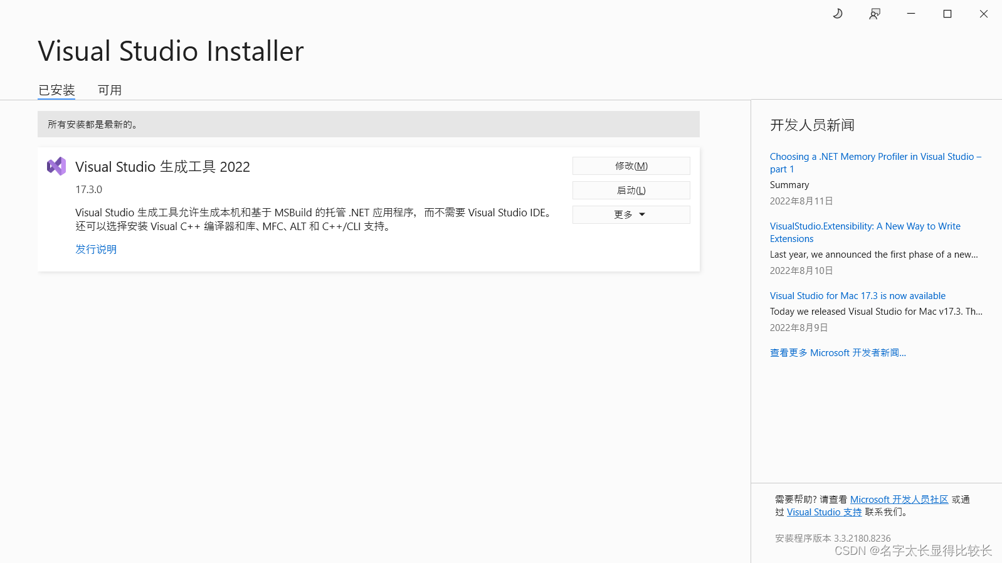Image resolution: width=1002 pixels, height=563 pixels.
Task: Open Visual Studio for Mac 17.3 article
Action: 858,295
